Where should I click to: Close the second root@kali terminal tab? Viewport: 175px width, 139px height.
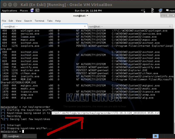pyautogui.click(x=170, y=26)
